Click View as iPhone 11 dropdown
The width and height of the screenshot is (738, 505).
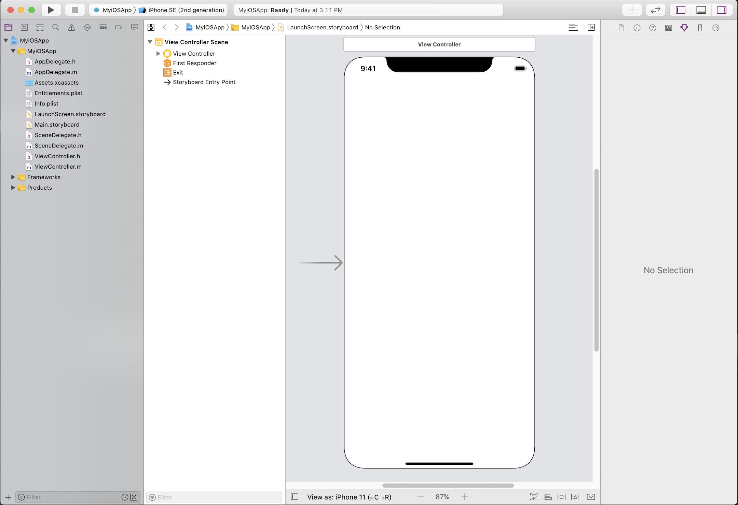[x=349, y=496]
